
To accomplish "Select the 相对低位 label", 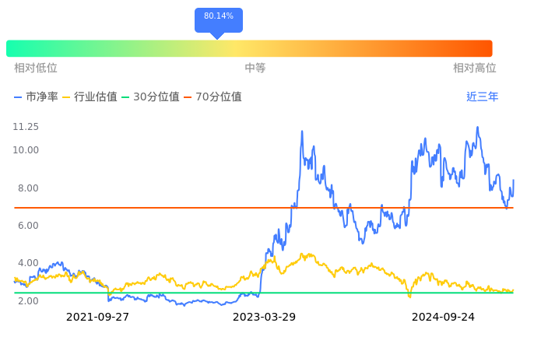I will [36, 68].
